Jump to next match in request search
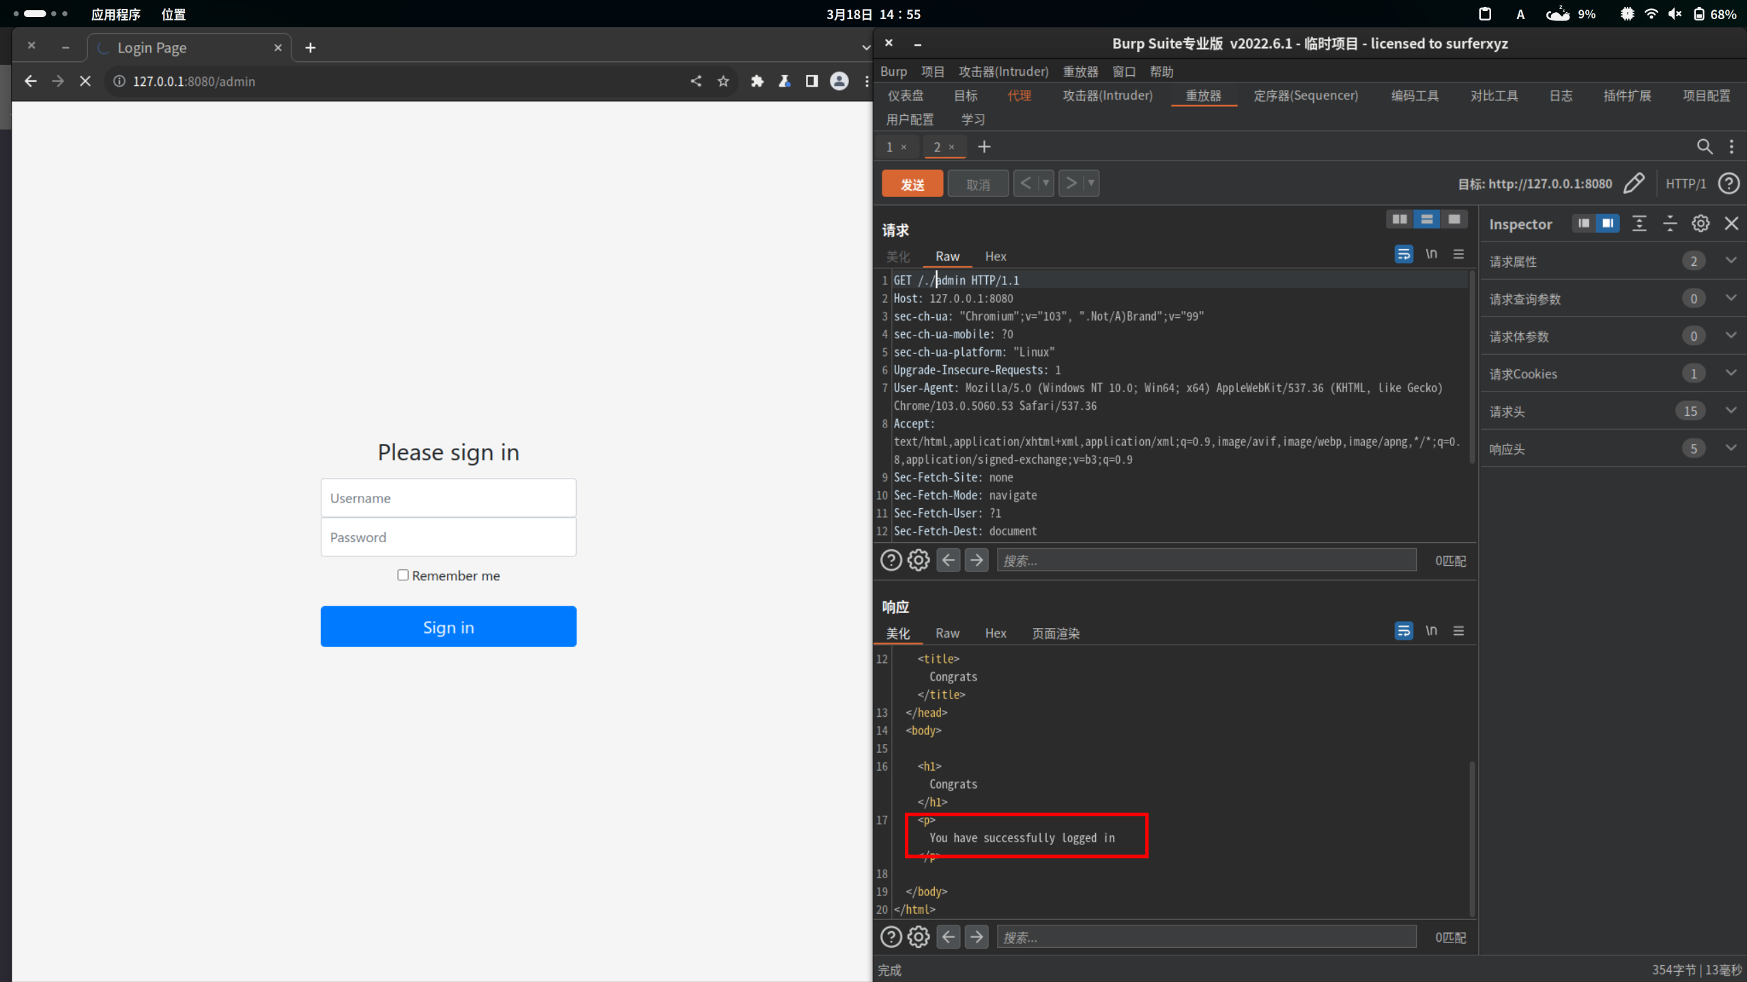 click(x=977, y=560)
